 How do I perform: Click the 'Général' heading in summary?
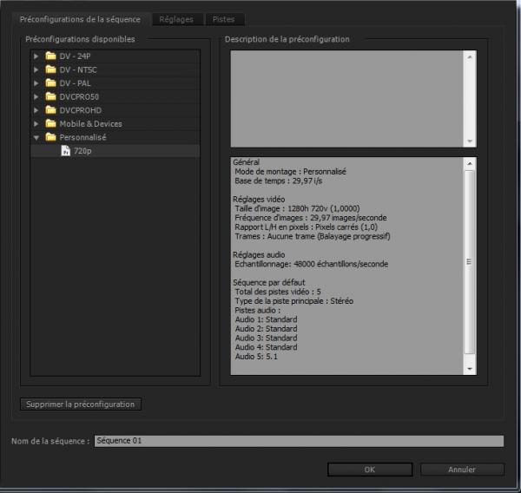[x=247, y=162]
